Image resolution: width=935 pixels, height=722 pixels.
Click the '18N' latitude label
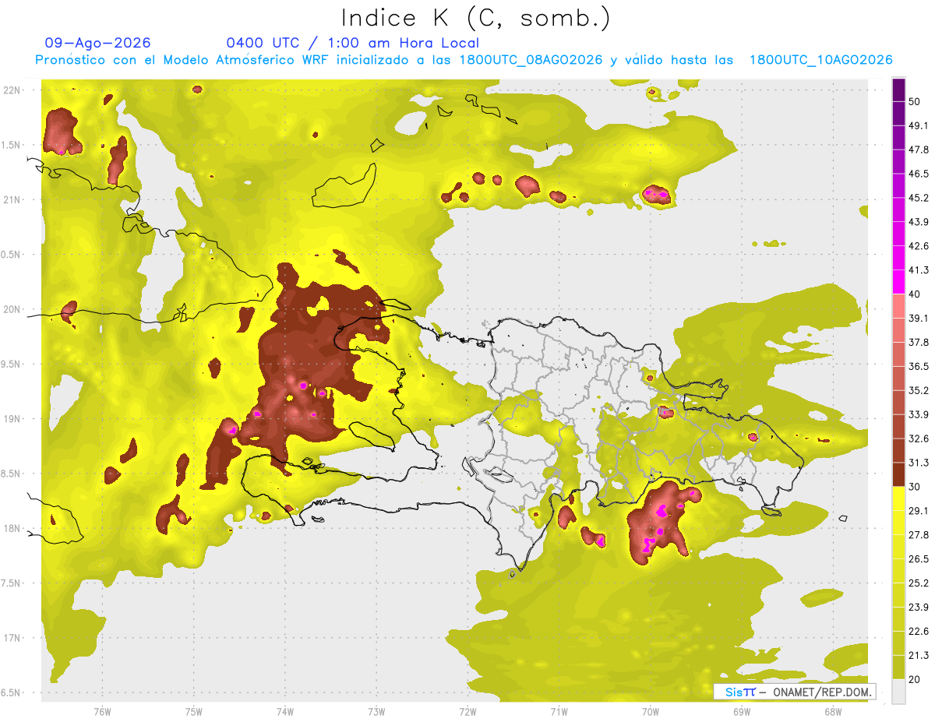coord(13,528)
